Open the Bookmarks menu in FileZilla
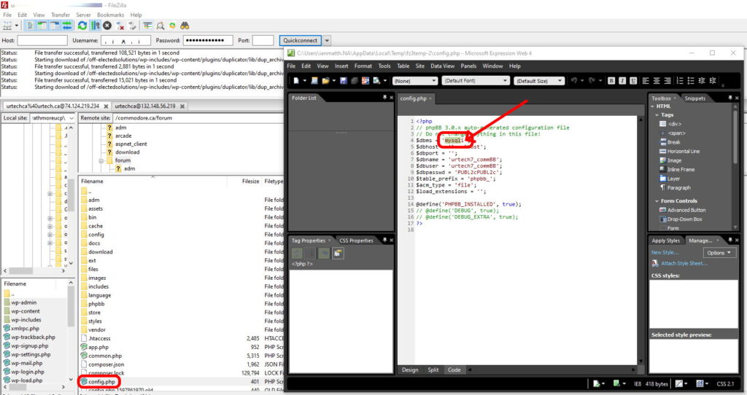 110,15
